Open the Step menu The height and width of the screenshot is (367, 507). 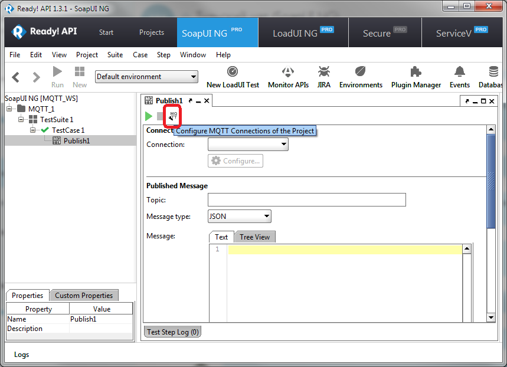pyautogui.click(x=163, y=55)
